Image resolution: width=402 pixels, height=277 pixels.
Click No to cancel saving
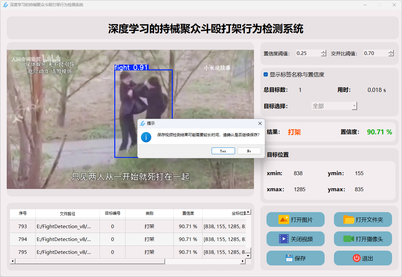tap(249, 151)
